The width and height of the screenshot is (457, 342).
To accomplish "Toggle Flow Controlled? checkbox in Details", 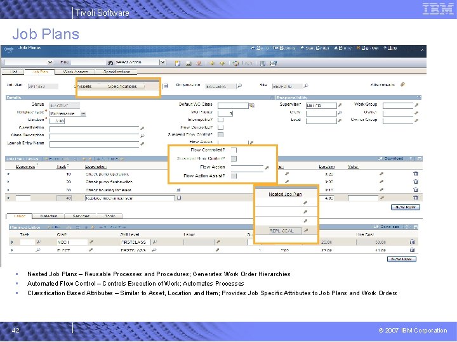I will (x=221, y=127).
